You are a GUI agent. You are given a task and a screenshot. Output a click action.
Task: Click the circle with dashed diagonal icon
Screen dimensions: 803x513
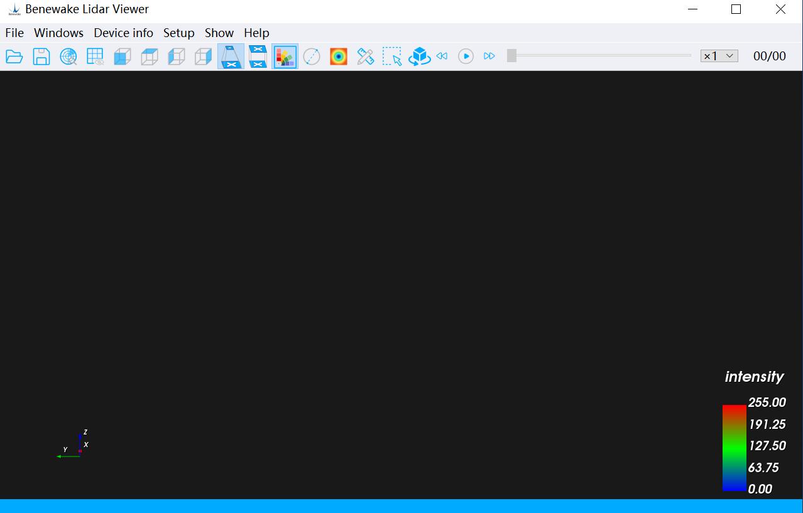tap(312, 57)
